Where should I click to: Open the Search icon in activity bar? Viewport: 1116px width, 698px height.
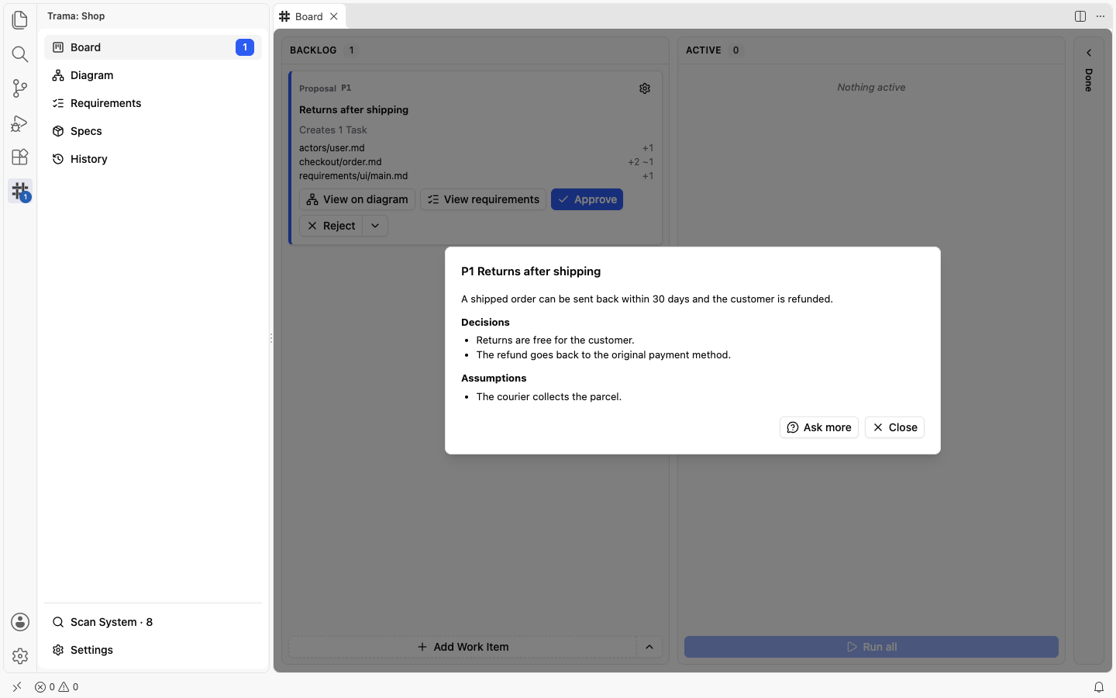(20, 54)
